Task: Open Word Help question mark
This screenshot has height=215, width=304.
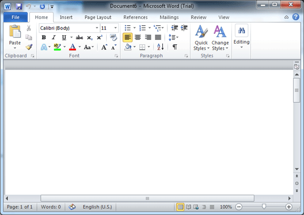Action: [x=296, y=17]
